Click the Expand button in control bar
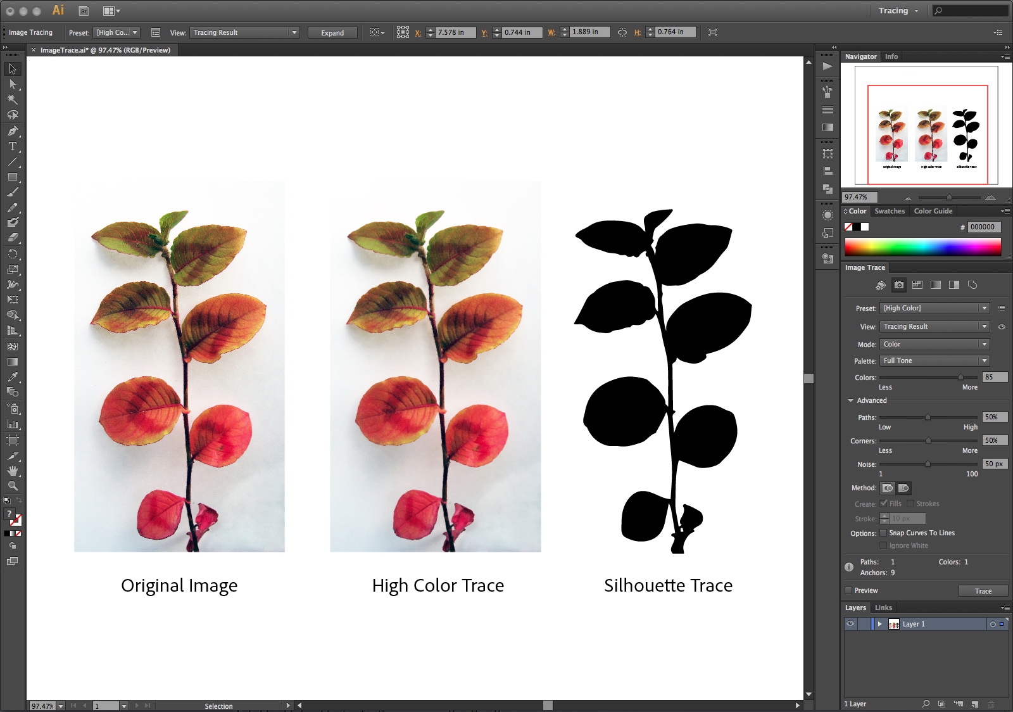 [332, 33]
